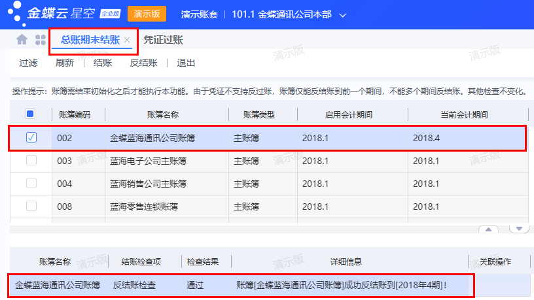Click the 通过 check result cell
Viewport: 534px width, 300px height.
pos(206,285)
